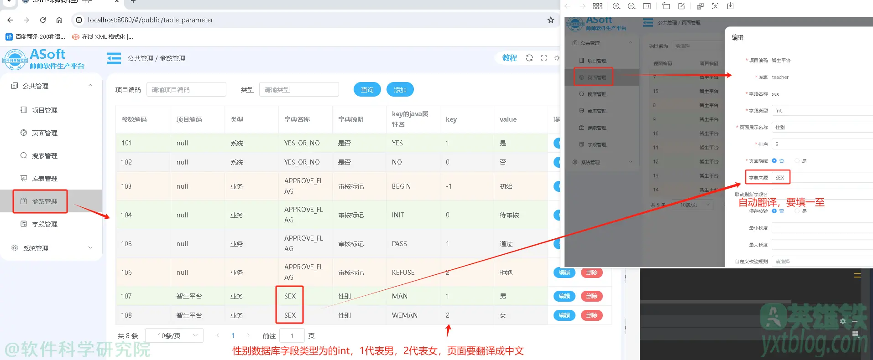Select 是 radio for 保存校验 in viewer image
The image size is (873, 360).
coord(797,211)
